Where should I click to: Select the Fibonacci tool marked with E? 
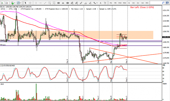(72, 3)
